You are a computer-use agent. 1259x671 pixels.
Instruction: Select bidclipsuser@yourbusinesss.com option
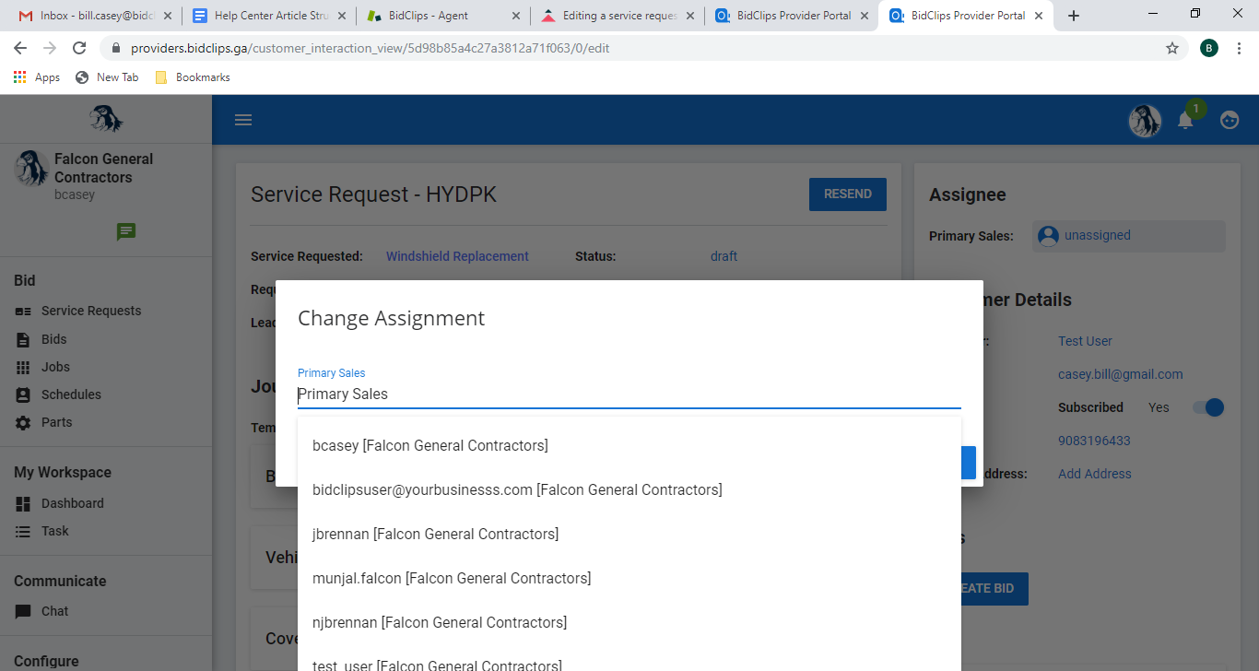pyautogui.click(x=629, y=489)
